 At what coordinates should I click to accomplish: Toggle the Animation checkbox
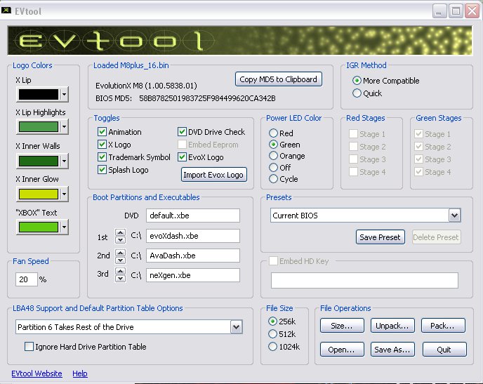pos(102,132)
